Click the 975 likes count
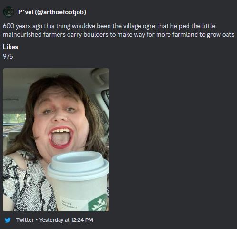237x229 pixels. click(8, 56)
